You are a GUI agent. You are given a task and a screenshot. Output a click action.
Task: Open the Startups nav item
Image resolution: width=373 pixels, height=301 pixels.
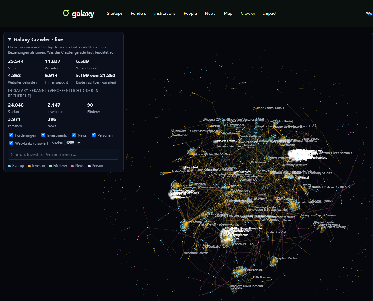point(115,13)
